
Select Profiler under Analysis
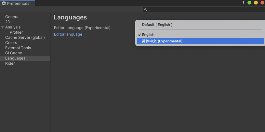coord(16,32)
